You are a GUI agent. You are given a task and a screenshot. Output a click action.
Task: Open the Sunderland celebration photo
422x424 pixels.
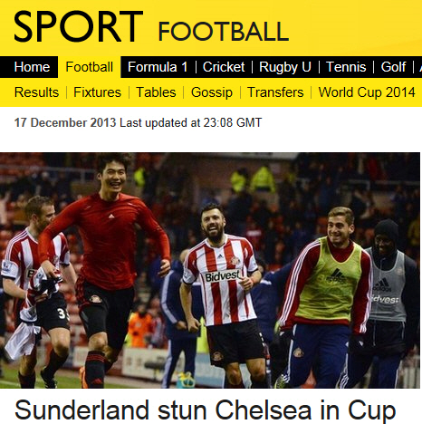pyautogui.click(x=210, y=270)
